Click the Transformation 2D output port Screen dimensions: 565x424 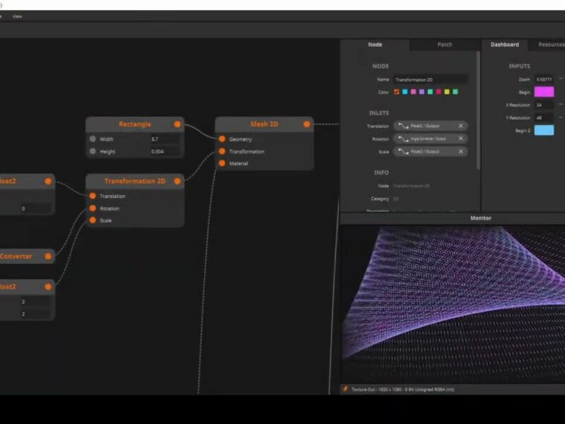[177, 181]
